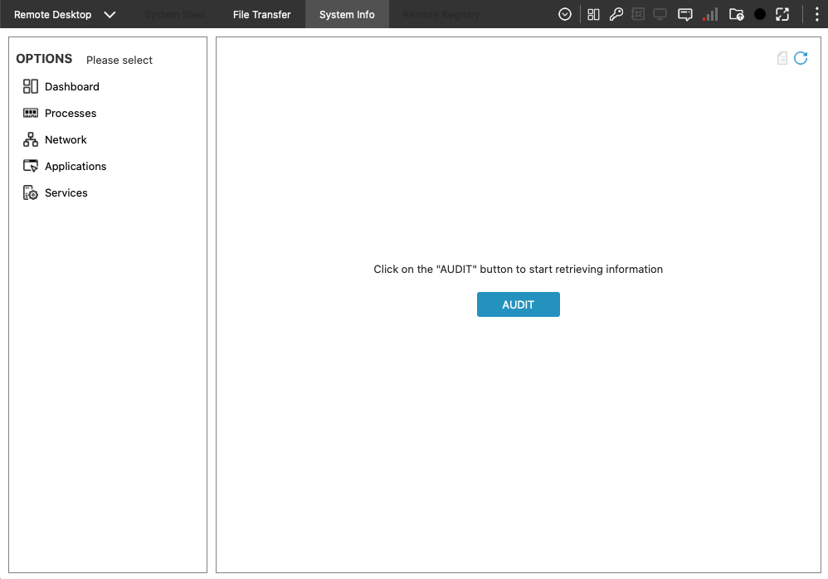
Task: Open the Remote Registry tab
Action: (441, 15)
